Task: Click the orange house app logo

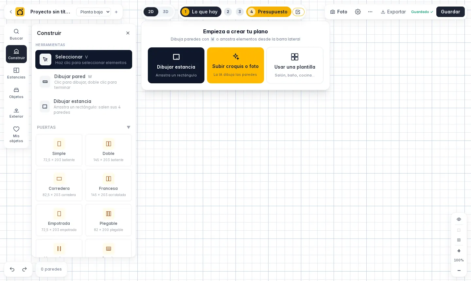Action: pyautogui.click(x=20, y=12)
